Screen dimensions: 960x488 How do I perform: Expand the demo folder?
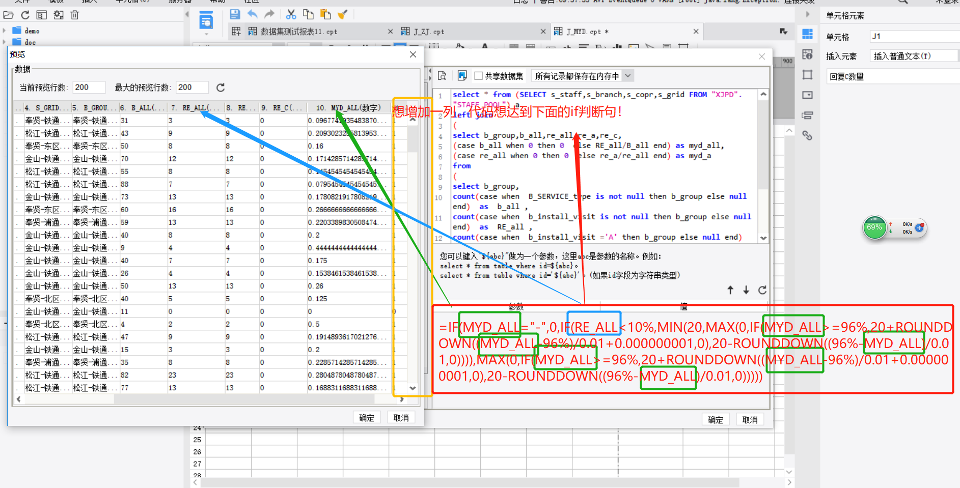[x=4, y=31]
